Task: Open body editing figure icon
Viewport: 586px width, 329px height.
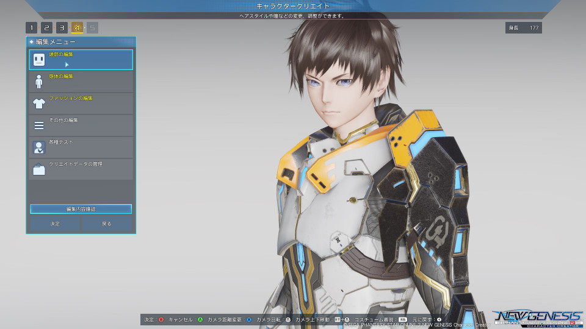Action: 39,82
